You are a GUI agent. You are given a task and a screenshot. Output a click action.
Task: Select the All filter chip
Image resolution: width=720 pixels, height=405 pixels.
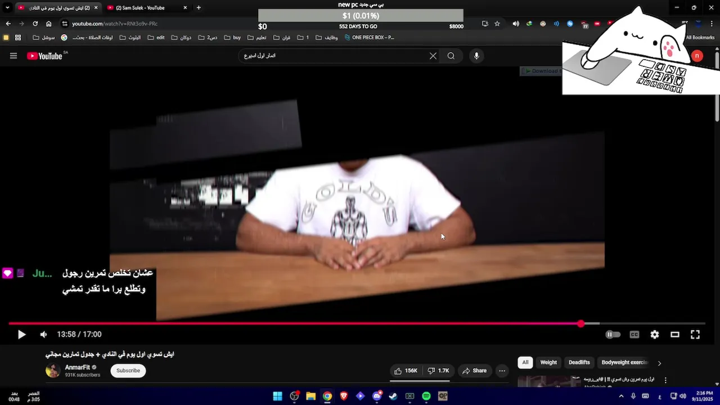coord(525,363)
